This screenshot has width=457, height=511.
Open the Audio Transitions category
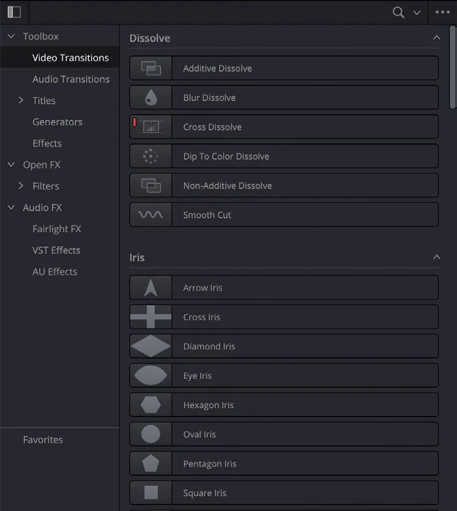(71, 80)
